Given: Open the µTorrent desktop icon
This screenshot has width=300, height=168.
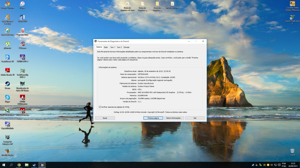Looking at the screenshot, I should [7, 45].
